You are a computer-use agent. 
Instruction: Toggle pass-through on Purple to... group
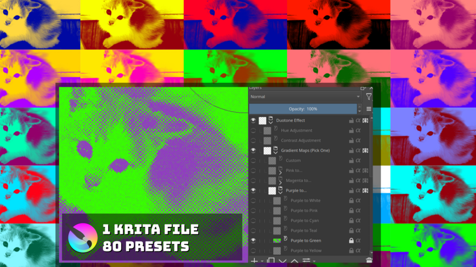point(365,190)
